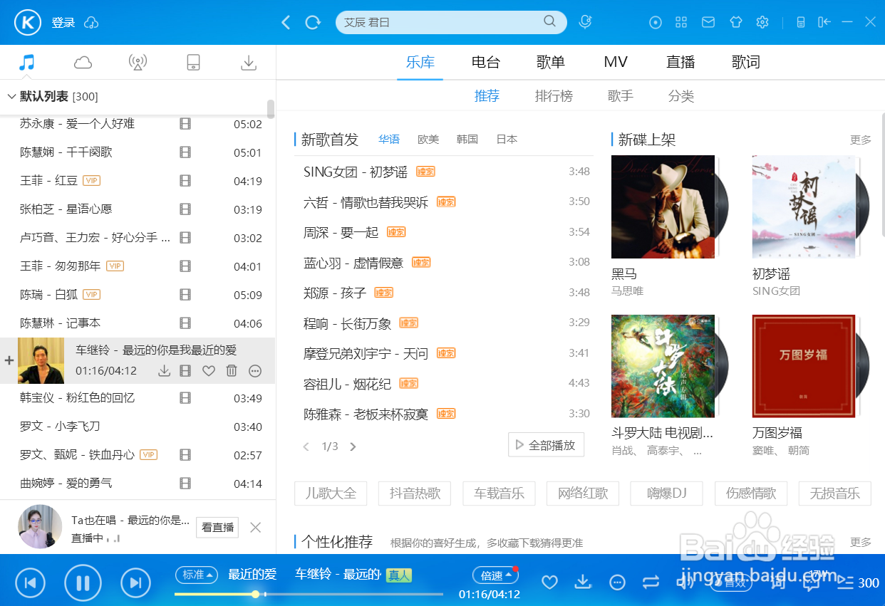The width and height of the screenshot is (885, 606).
Task: Refresh the page with the reload icon
Action: (313, 22)
